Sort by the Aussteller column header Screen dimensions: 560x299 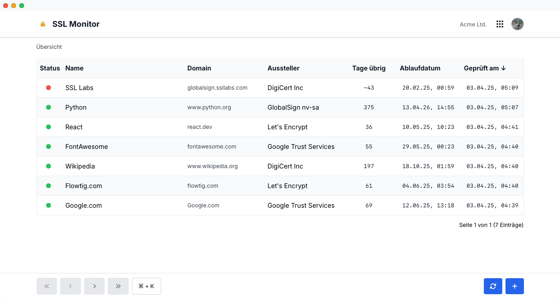pyautogui.click(x=283, y=68)
